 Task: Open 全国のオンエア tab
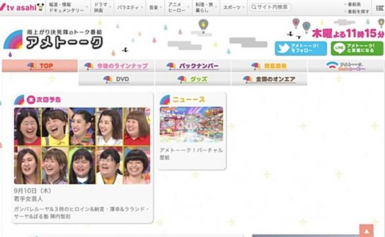(x=269, y=79)
